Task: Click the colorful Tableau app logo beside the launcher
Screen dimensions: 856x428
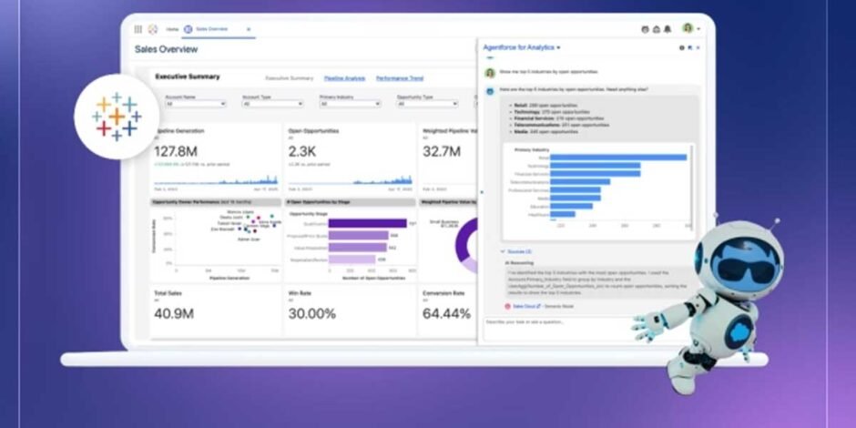Action: (x=153, y=29)
